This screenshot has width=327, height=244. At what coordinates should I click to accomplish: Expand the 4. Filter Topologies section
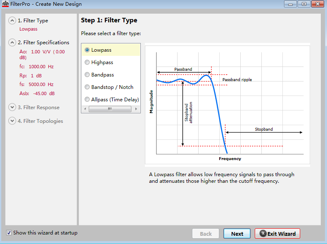(x=12, y=121)
